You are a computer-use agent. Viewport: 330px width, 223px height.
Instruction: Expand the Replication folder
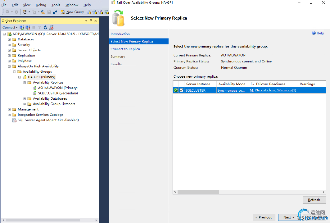[9, 56]
